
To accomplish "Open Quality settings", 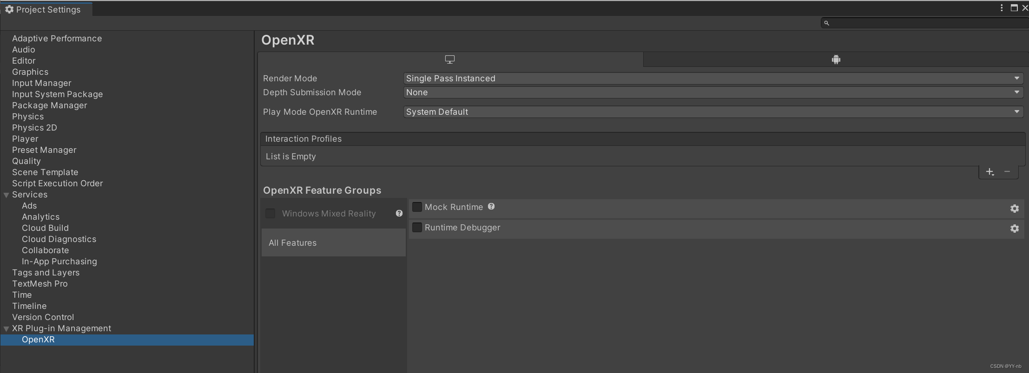I will (26, 161).
